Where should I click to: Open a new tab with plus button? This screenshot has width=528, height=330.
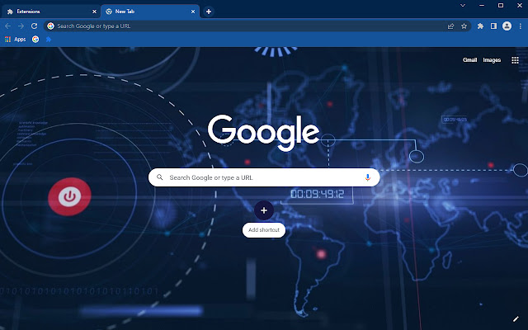tap(209, 12)
